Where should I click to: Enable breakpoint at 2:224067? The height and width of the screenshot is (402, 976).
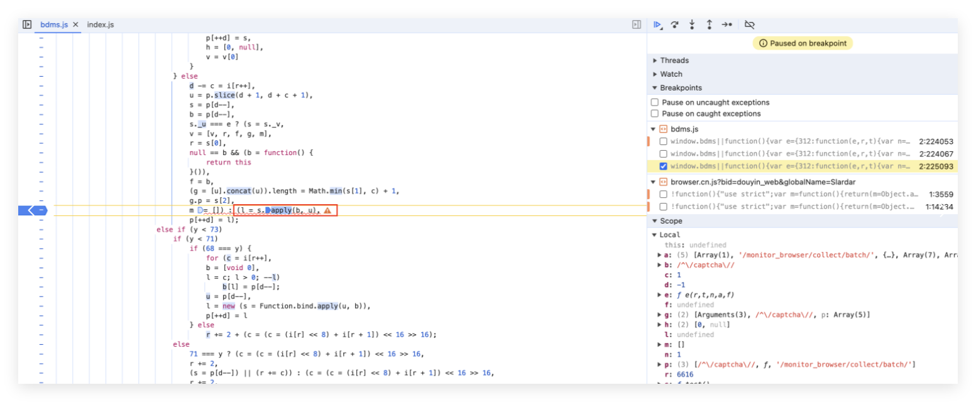pyautogui.click(x=663, y=154)
